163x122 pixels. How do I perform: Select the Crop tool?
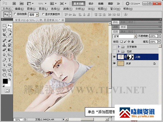(x=4, y=35)
